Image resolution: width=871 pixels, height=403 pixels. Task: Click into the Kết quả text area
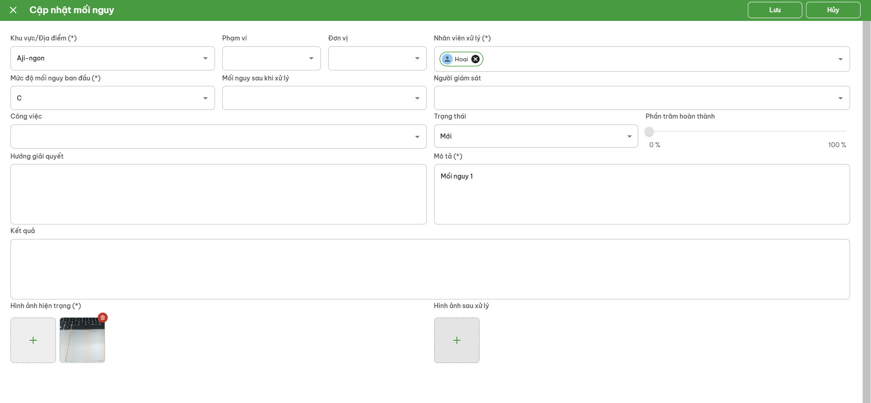point(430,269)
